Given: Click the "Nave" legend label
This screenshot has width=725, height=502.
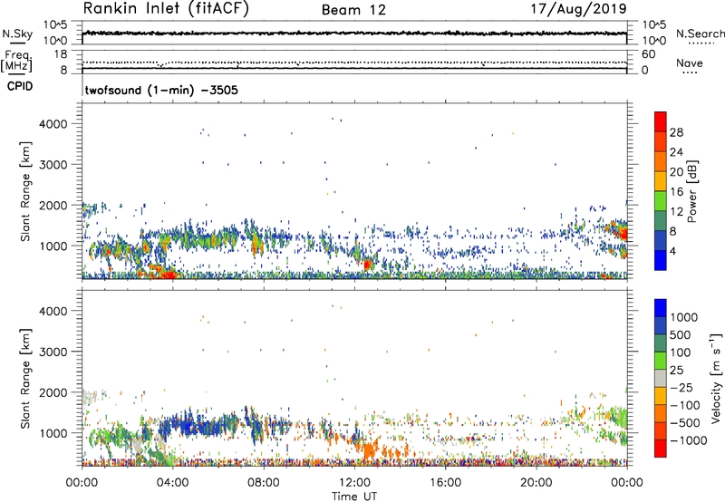Looking at the screenshot, I should (690, 63).
